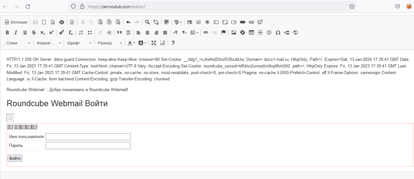Open the Формат paragraph format dropdown
This screenshot has width=414, height=179.
click(x=49, y=43)
